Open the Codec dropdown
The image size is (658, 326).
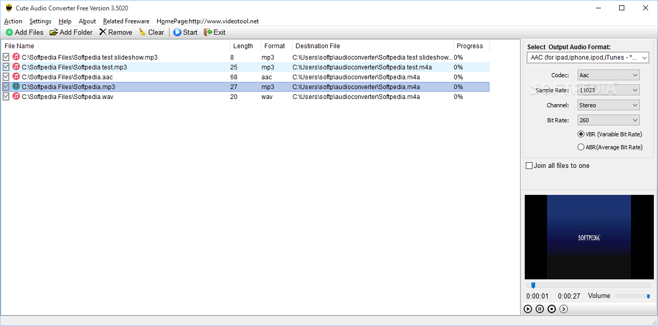tap(609, 75)
